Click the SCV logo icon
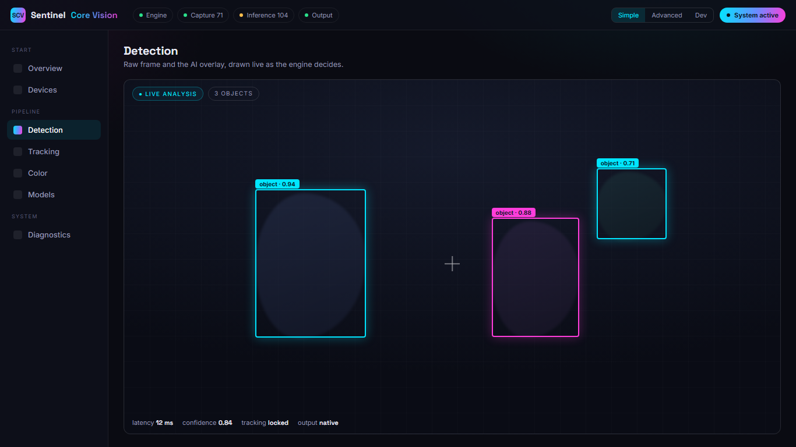 (x=18, y=15)
